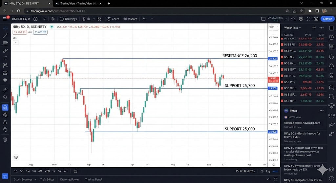Image resolution: width=336 pixels, height=183 pixels.
Task: Click the NSE:NIFTY, D symbol search
Action: 21,19
